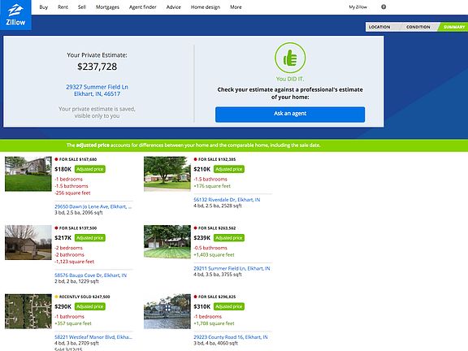Click Adjusted price badge next to $180K
Viewport: 468px width, 351px height.
coord(90,169)
